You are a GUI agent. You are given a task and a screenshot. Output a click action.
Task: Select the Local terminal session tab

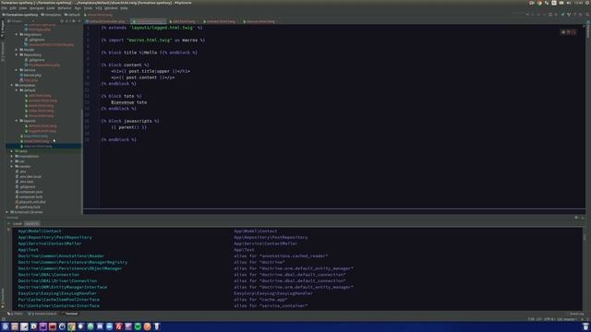[18, 223]
